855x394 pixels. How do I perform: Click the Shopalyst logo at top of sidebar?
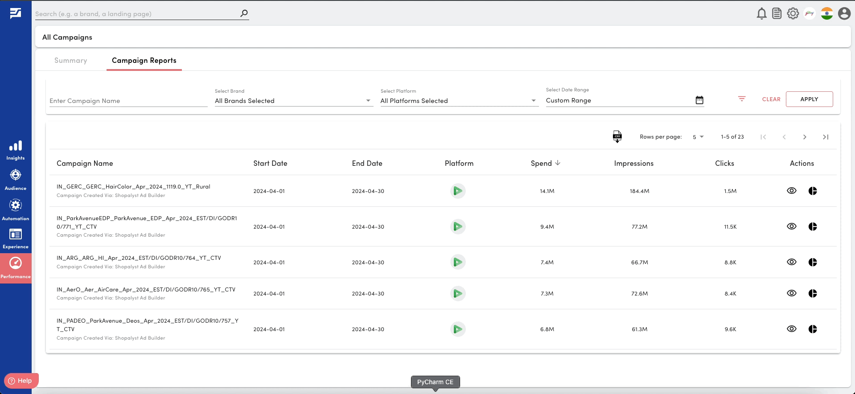tap(16, 13)
